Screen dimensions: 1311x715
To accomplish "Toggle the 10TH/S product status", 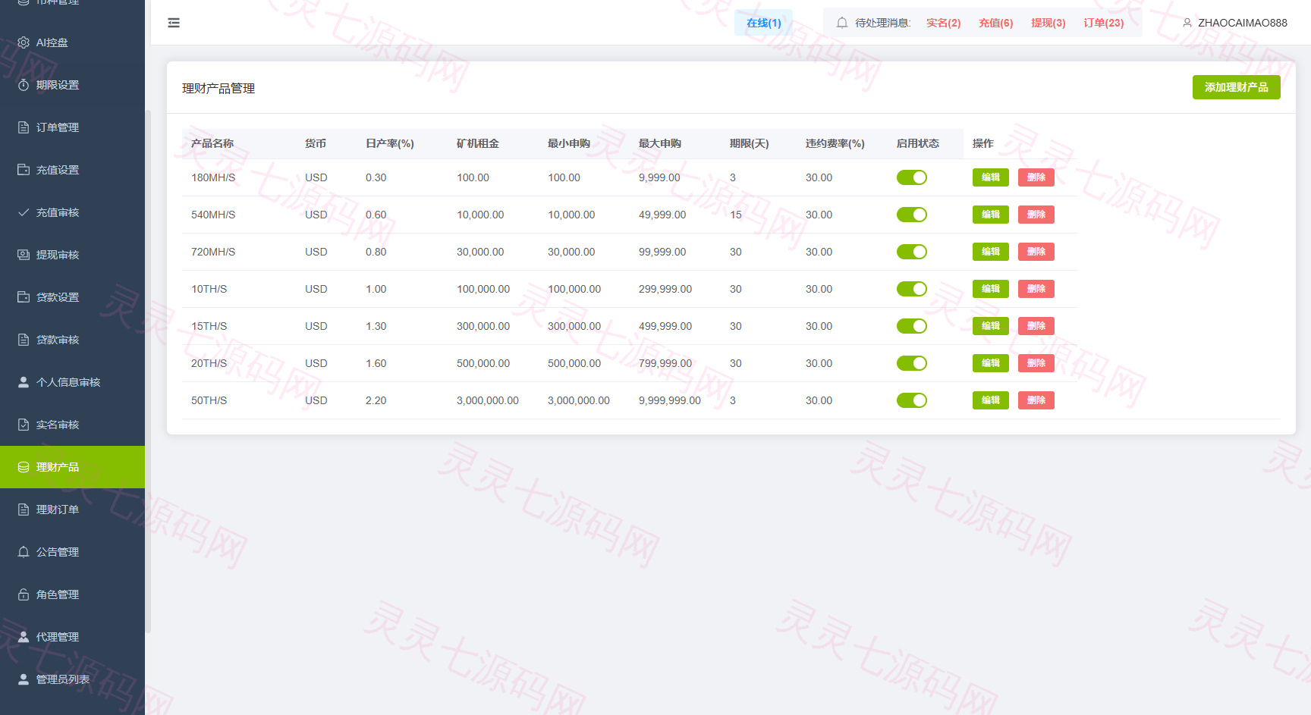I will [912, 289].
